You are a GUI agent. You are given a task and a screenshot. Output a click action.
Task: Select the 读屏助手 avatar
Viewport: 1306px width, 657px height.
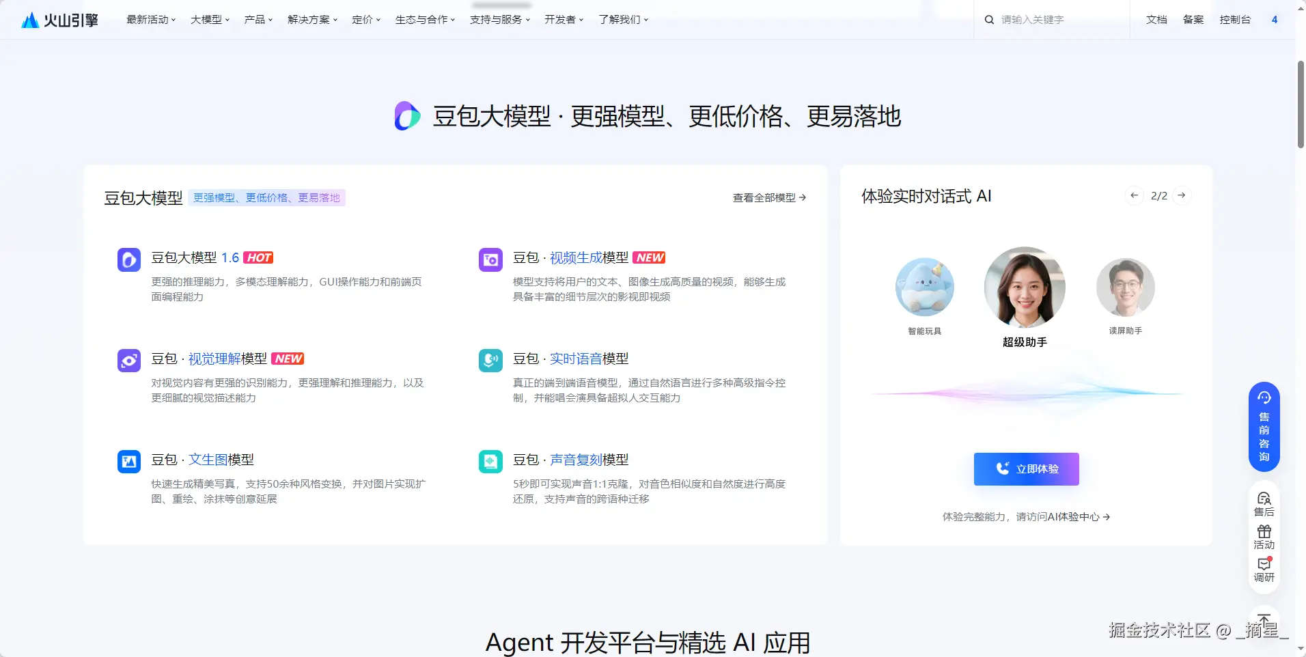pos(1125,287)
